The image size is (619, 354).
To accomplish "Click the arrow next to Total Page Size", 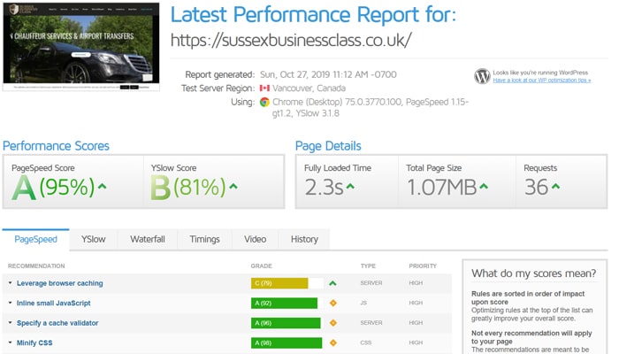I will pos(485,187).
